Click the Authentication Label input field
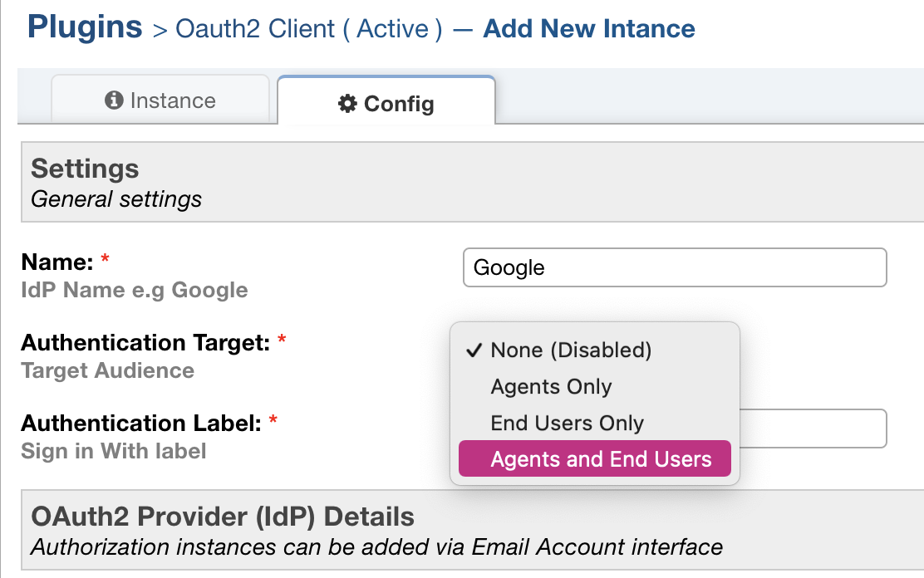 813,429
